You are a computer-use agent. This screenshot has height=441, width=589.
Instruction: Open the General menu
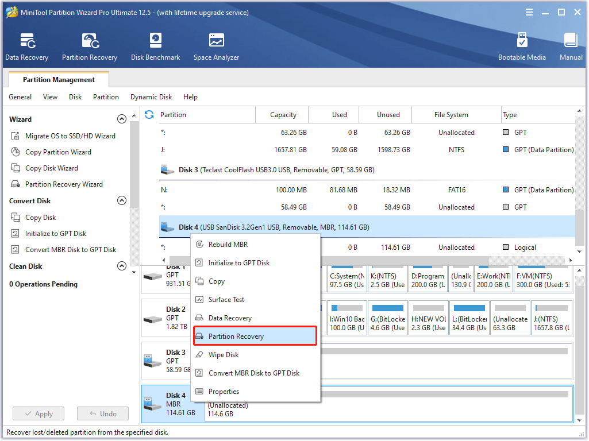(20, 97)
